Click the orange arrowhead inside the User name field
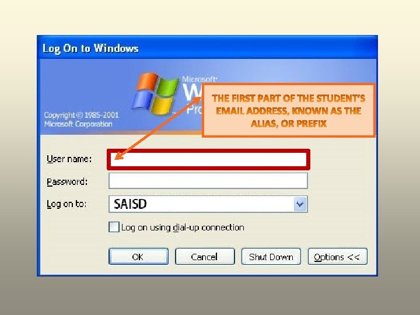Viewport: 420px width, 315px height. 118,156
